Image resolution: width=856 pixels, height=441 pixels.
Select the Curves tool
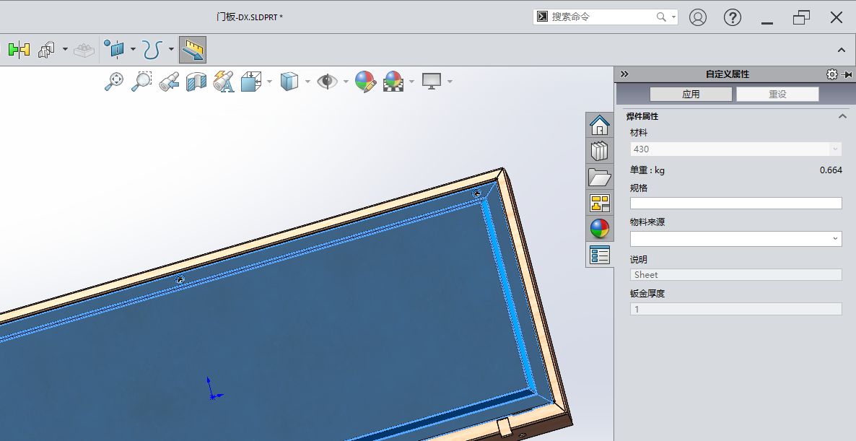pos(153,50)
